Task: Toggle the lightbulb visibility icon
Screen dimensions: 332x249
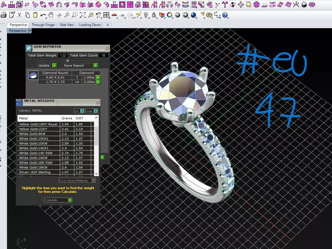Action: [146, 15]
